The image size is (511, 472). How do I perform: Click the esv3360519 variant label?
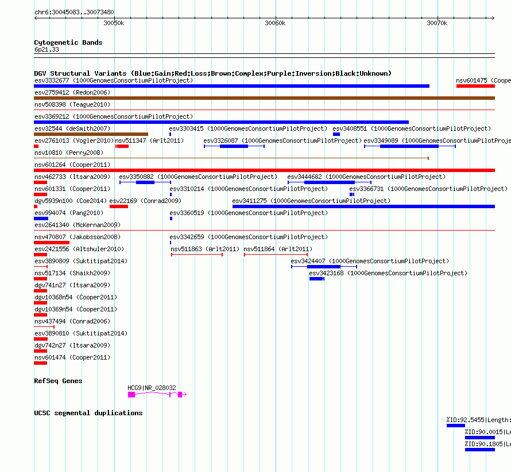click(249, 213)
